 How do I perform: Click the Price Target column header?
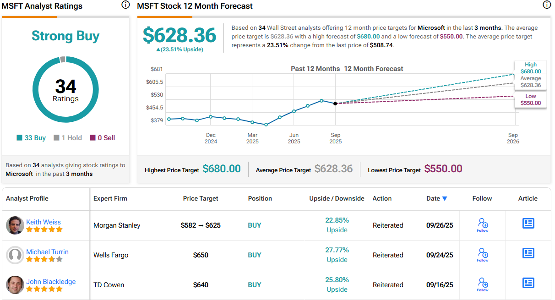tap(201, 198)
